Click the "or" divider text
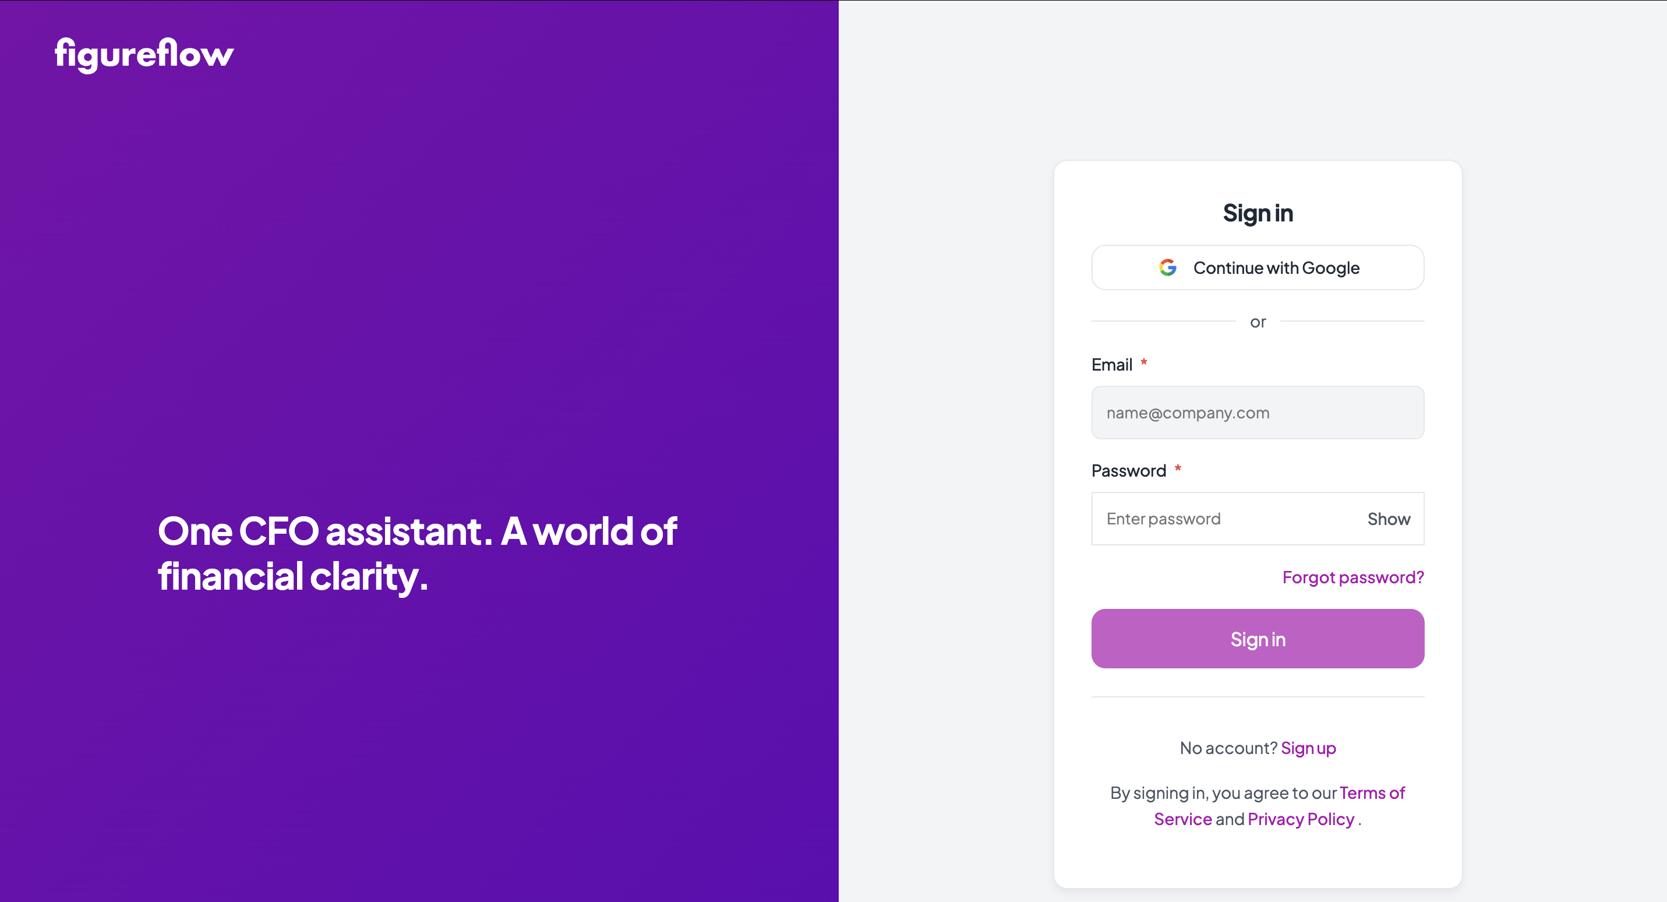 [x=1258, y=322]
